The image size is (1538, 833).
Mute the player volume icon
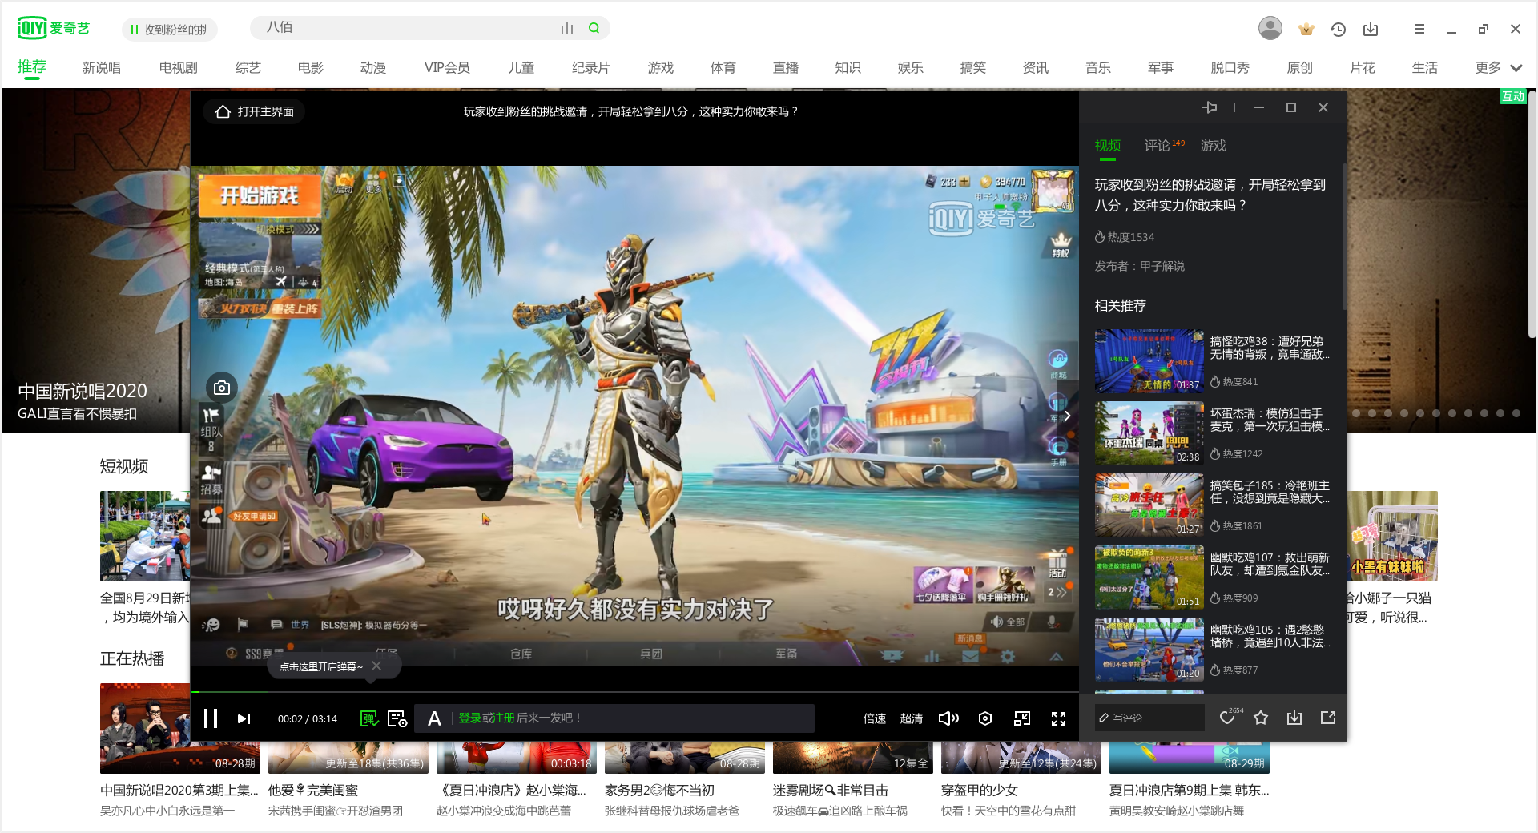point(948,718)
